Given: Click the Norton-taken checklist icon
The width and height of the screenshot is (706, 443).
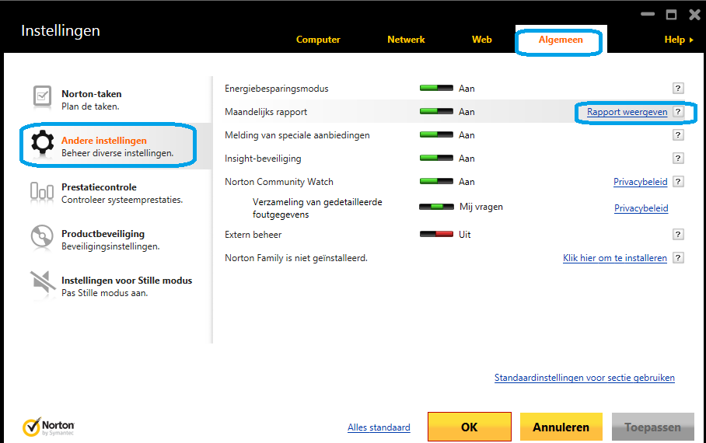Looking at the screenshot, I should [x=42, y=96].
